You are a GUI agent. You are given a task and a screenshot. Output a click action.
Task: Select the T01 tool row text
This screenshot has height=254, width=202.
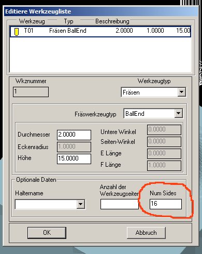click(x=100, y=31)
